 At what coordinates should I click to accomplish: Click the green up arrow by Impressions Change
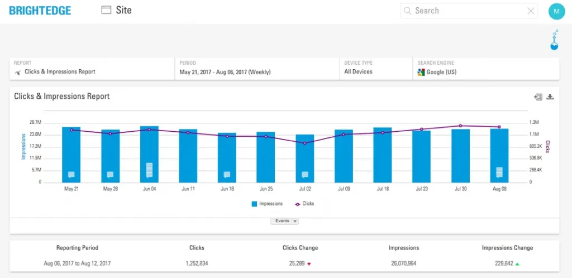517,264
